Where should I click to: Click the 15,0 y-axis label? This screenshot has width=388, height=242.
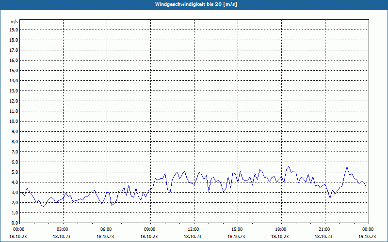click(14, 70)
